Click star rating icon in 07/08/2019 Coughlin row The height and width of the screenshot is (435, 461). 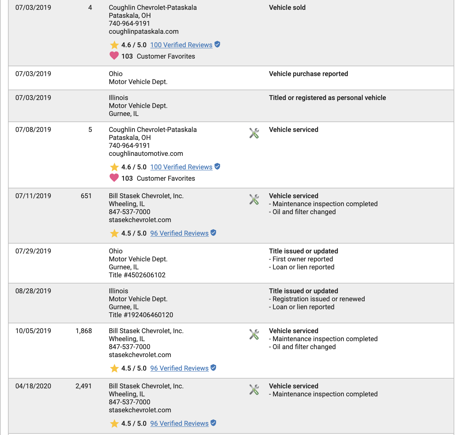pos(114,167)
